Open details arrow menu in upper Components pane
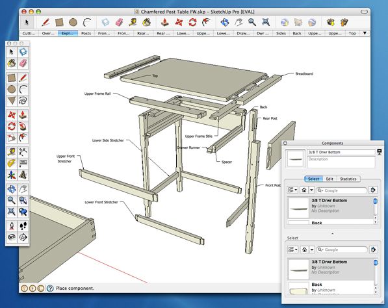This screenshot has width=388, height=308. (372, 190)
